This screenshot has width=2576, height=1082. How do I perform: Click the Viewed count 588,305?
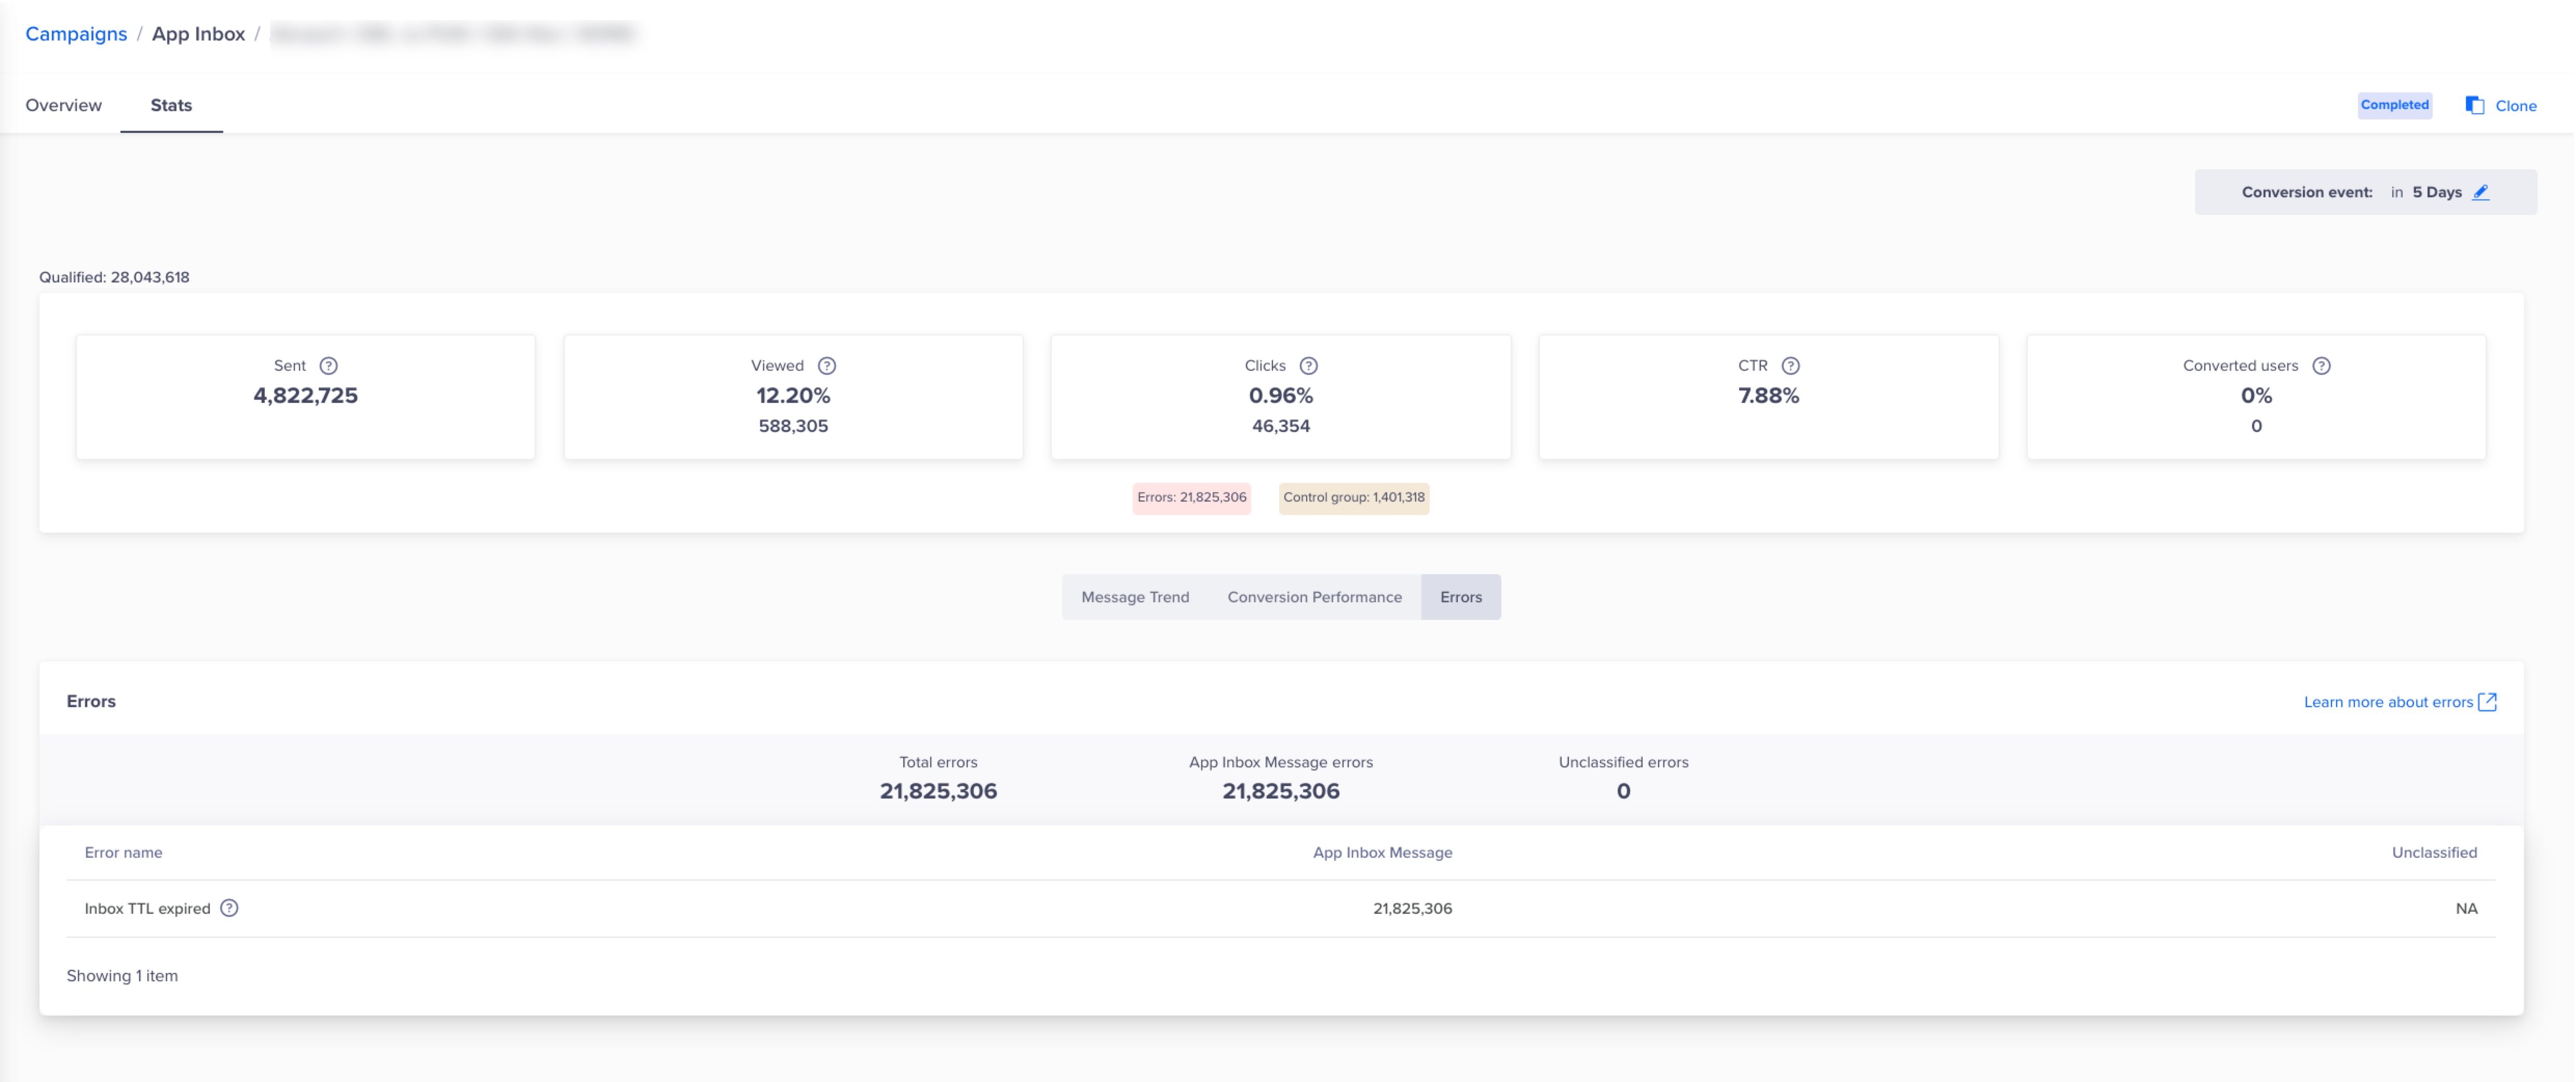tap(793, 426)
